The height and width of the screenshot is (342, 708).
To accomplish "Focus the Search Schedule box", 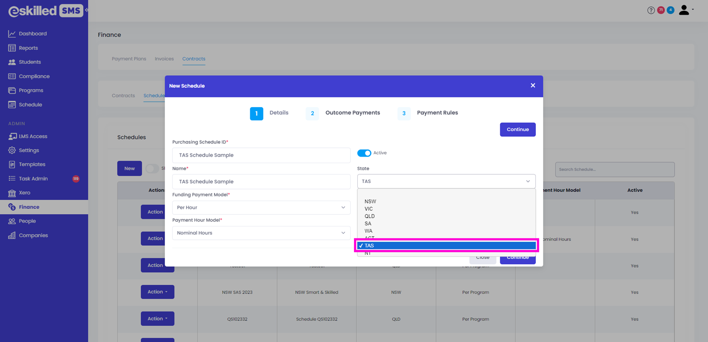I will [x=615, y=169].
